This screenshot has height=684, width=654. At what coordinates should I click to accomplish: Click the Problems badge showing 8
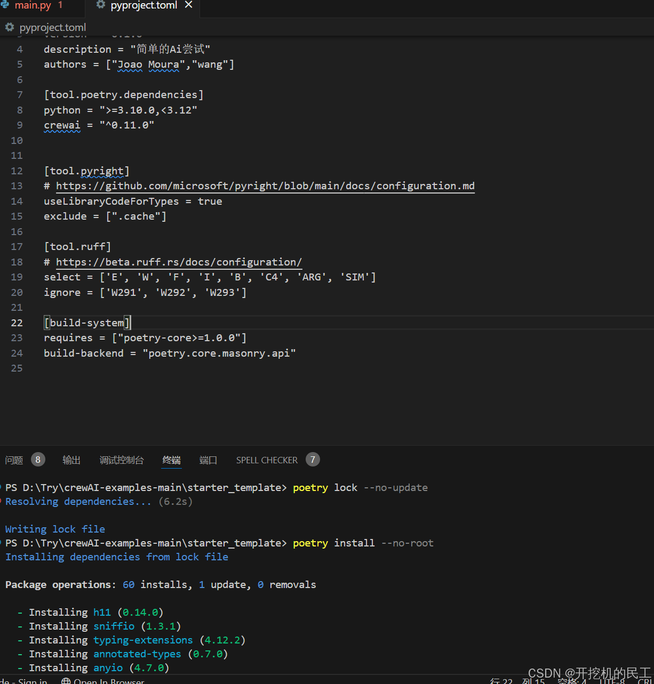tap(37, 459)
